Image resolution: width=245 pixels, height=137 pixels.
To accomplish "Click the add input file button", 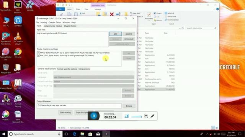I will [x=115, y=34].
